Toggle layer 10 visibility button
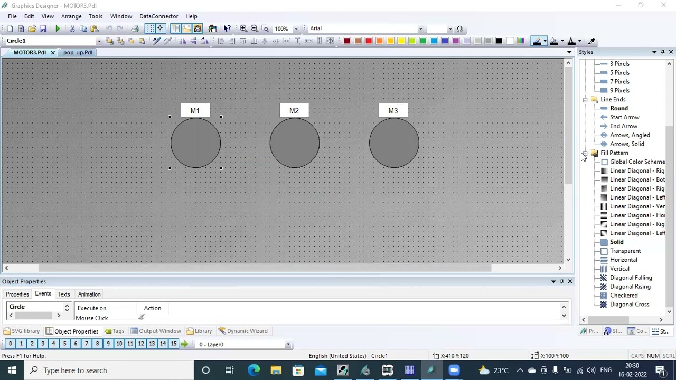 coord(119,344)
